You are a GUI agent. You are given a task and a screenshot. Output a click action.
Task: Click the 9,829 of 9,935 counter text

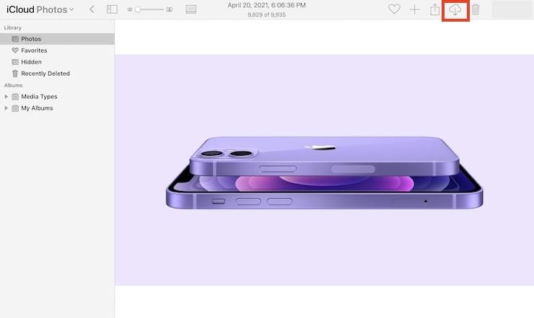(x=267, y=14)
